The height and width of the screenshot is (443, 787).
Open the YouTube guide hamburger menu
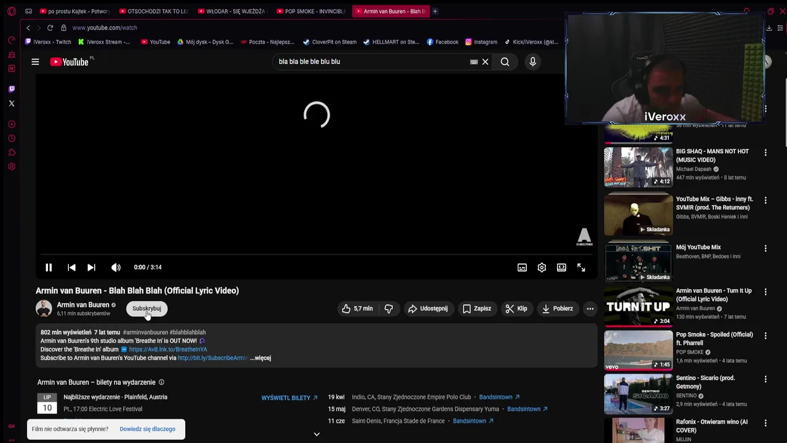[x=35, y=62]
